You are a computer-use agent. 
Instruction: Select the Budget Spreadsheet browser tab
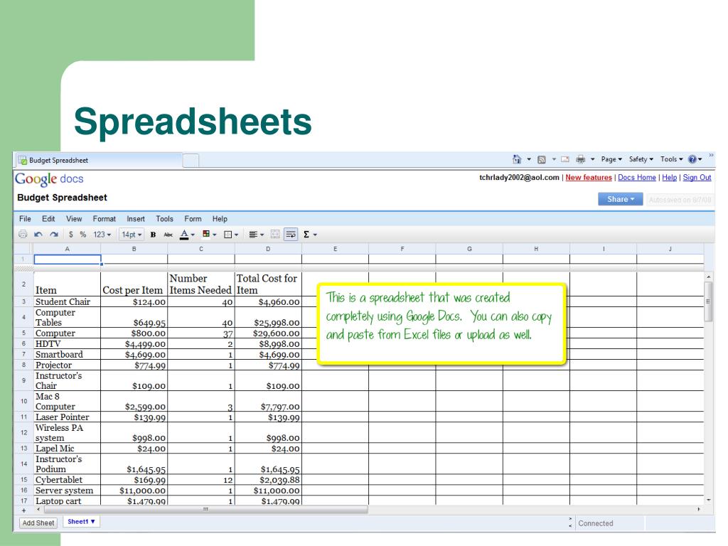coord(97,160)
